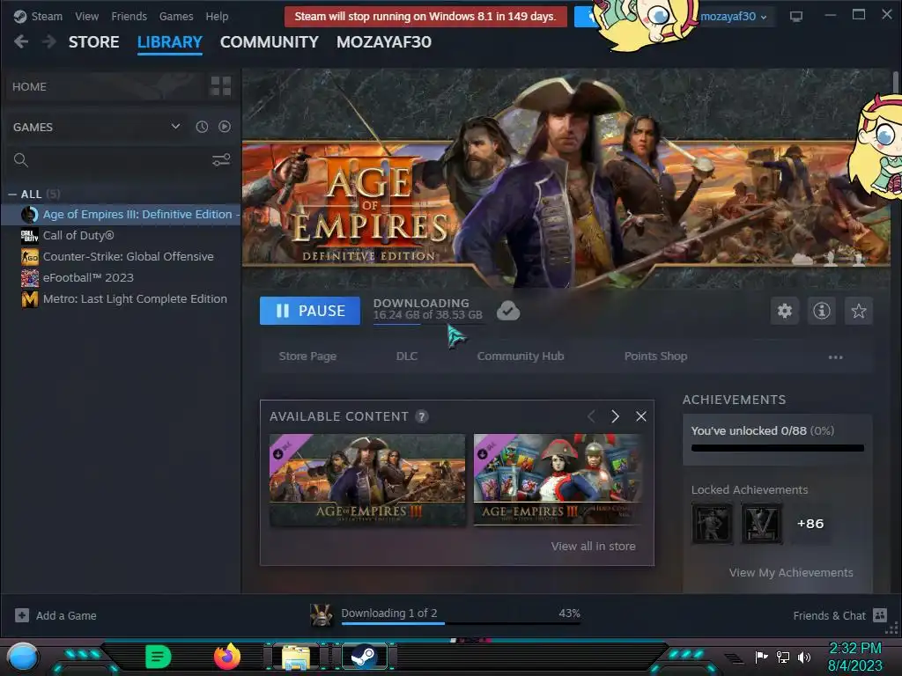The height and width of the screenshot is (676, 902).
Task: Show game info icon
Action: tap(822, 311)
